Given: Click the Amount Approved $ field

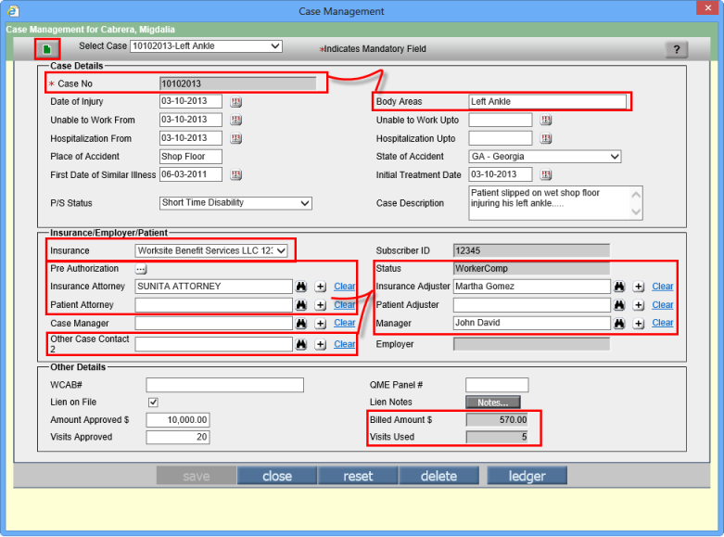Looking at the screenshot, I should [178, 420].
